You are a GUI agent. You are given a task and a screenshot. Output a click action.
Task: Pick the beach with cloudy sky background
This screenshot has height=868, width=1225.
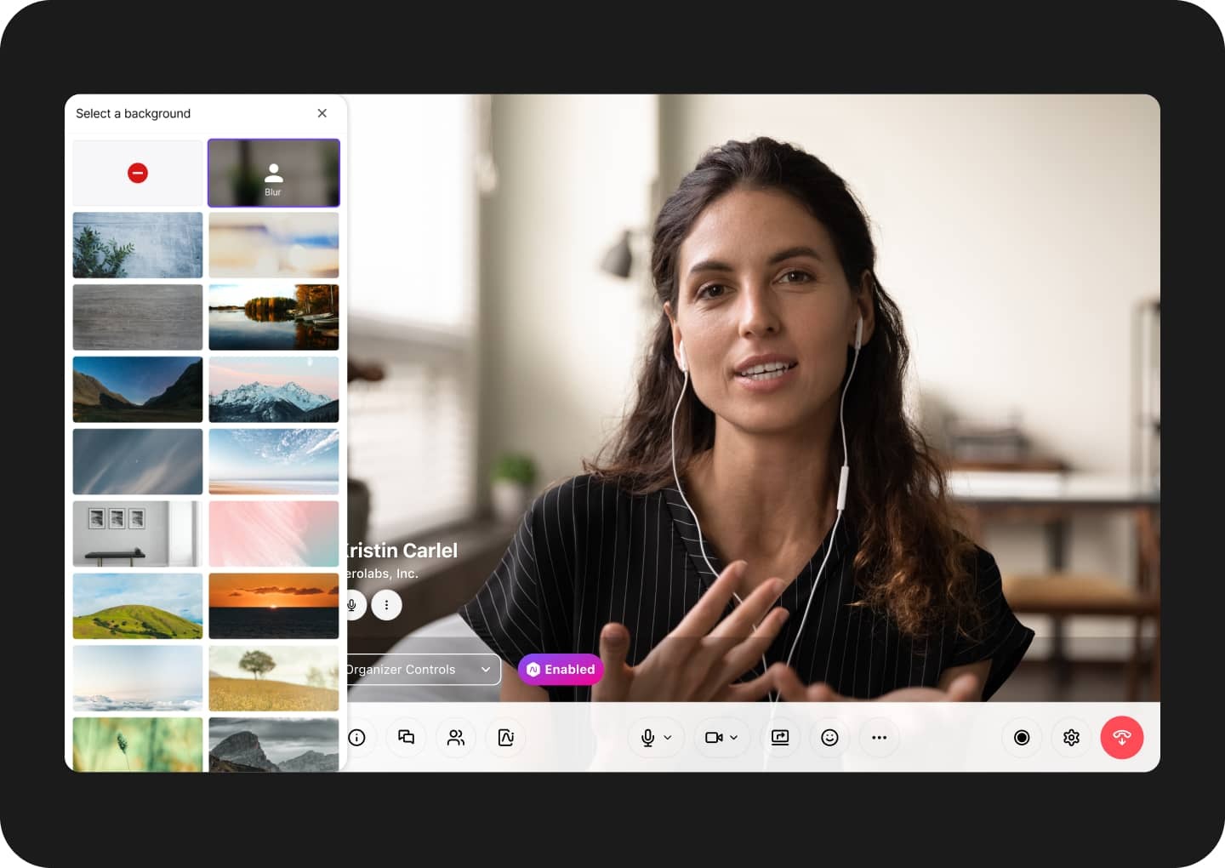pyautogui.click(x=274, y=462)
